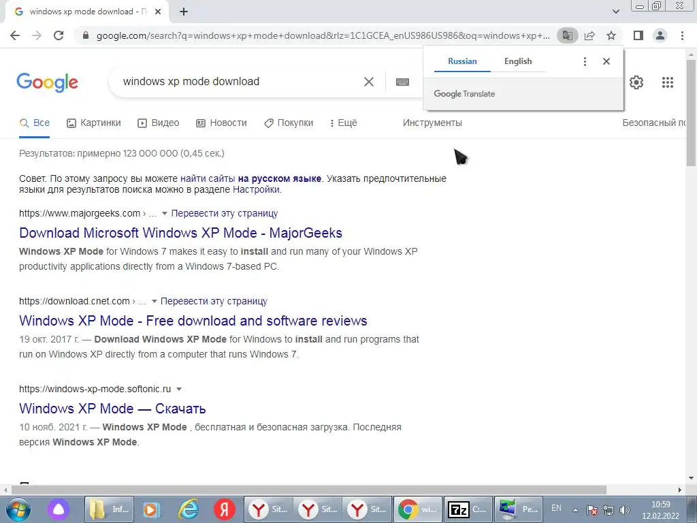Open Windows XP Mode — Скачать result
This screenshot has width=697, height=523.
[112, 409]
